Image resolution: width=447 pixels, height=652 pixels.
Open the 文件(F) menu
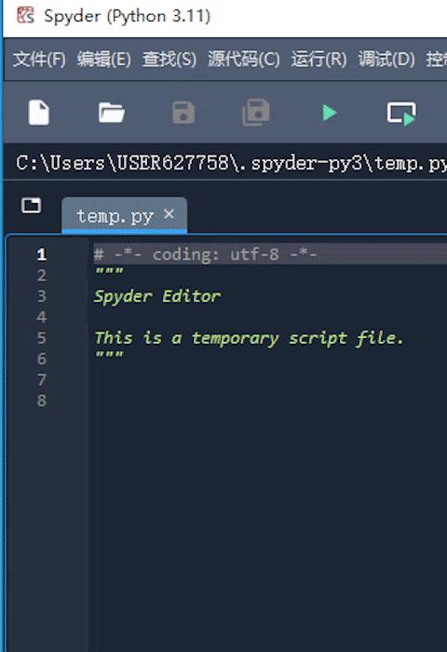[39, 59]
